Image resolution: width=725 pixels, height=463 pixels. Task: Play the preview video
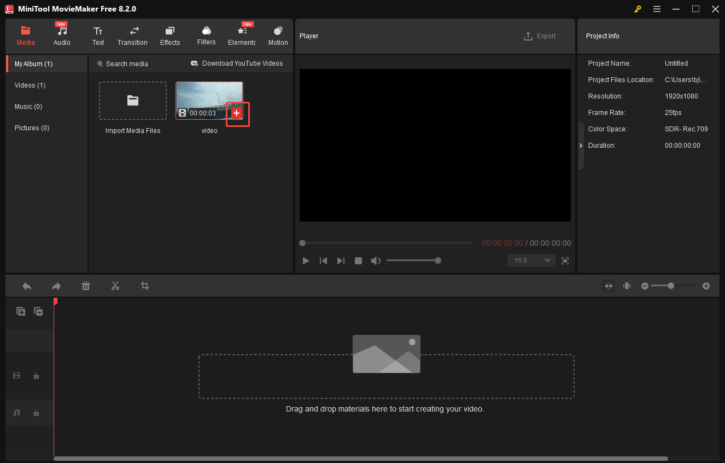tap(306, 261)
